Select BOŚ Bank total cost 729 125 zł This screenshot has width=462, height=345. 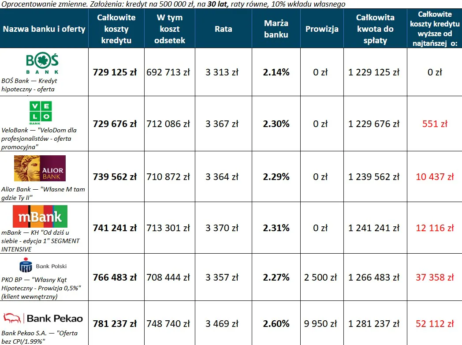[x=115, y=72]
